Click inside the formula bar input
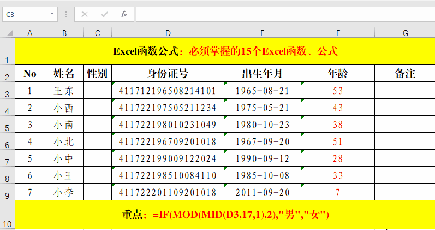 285,14
